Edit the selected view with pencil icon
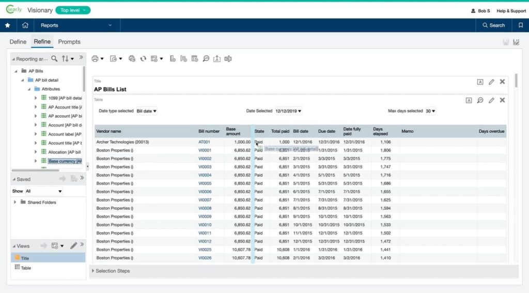This screenshot has height=293, width=529. [73, 245]
